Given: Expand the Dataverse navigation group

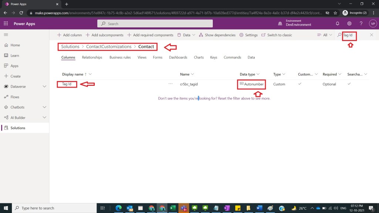Looking at the screenshot, I should click(x=44, y=87).
